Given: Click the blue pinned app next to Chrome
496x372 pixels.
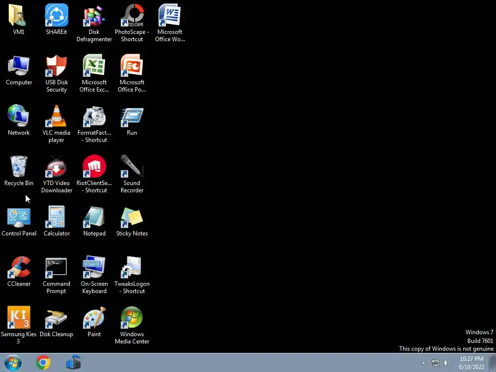Looking at the screenshot, I should click(x=73, y=362).
